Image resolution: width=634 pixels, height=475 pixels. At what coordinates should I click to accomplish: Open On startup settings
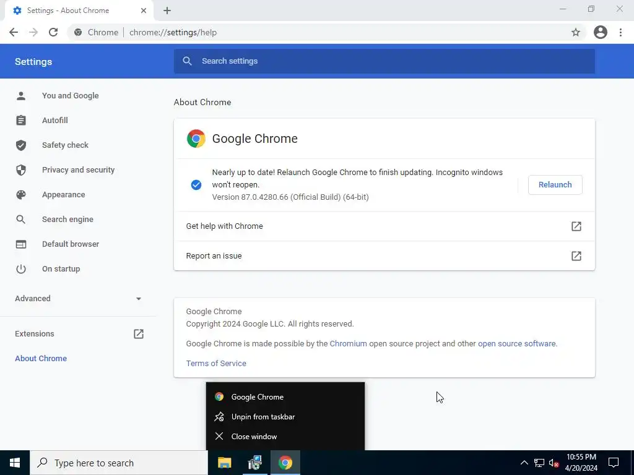click(x=61, y=268)
